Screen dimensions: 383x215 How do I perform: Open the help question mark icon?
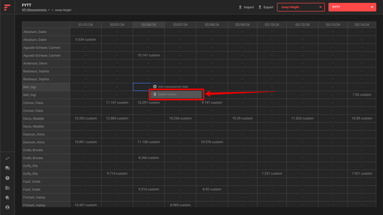click(x=7, y=178)
